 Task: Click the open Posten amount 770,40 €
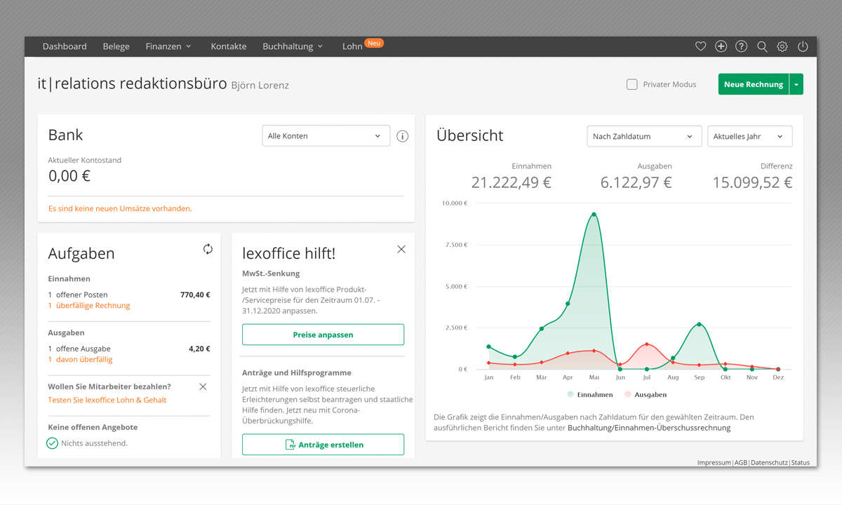point(195,295)
